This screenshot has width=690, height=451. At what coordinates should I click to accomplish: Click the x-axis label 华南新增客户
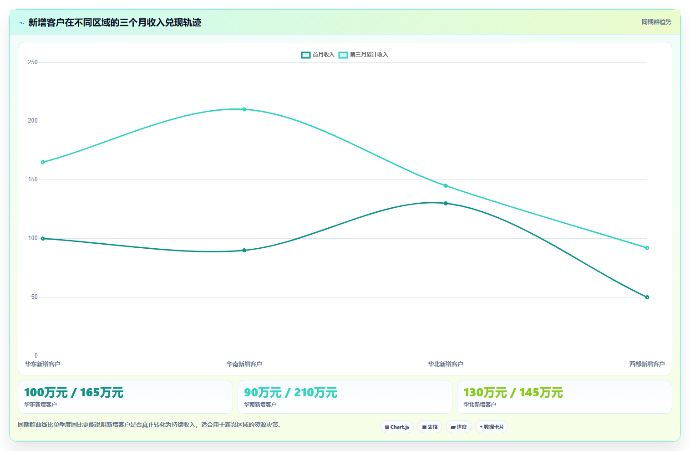[244, 364]
